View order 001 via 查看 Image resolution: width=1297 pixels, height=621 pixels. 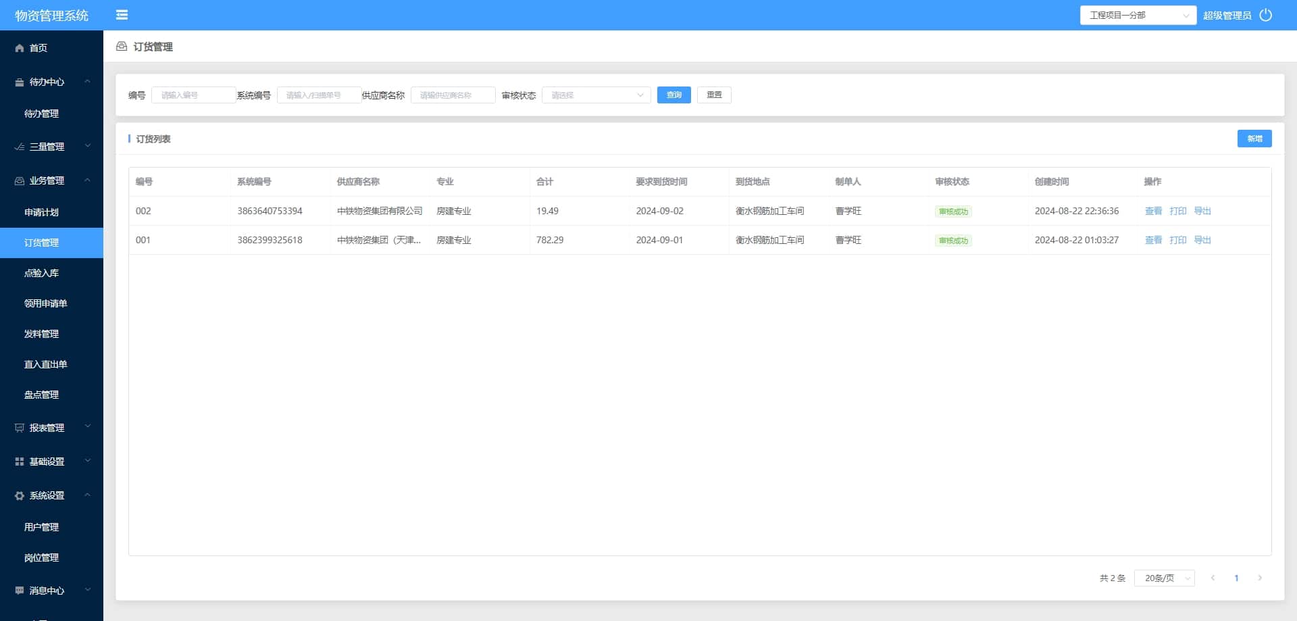pos(1153,240)
